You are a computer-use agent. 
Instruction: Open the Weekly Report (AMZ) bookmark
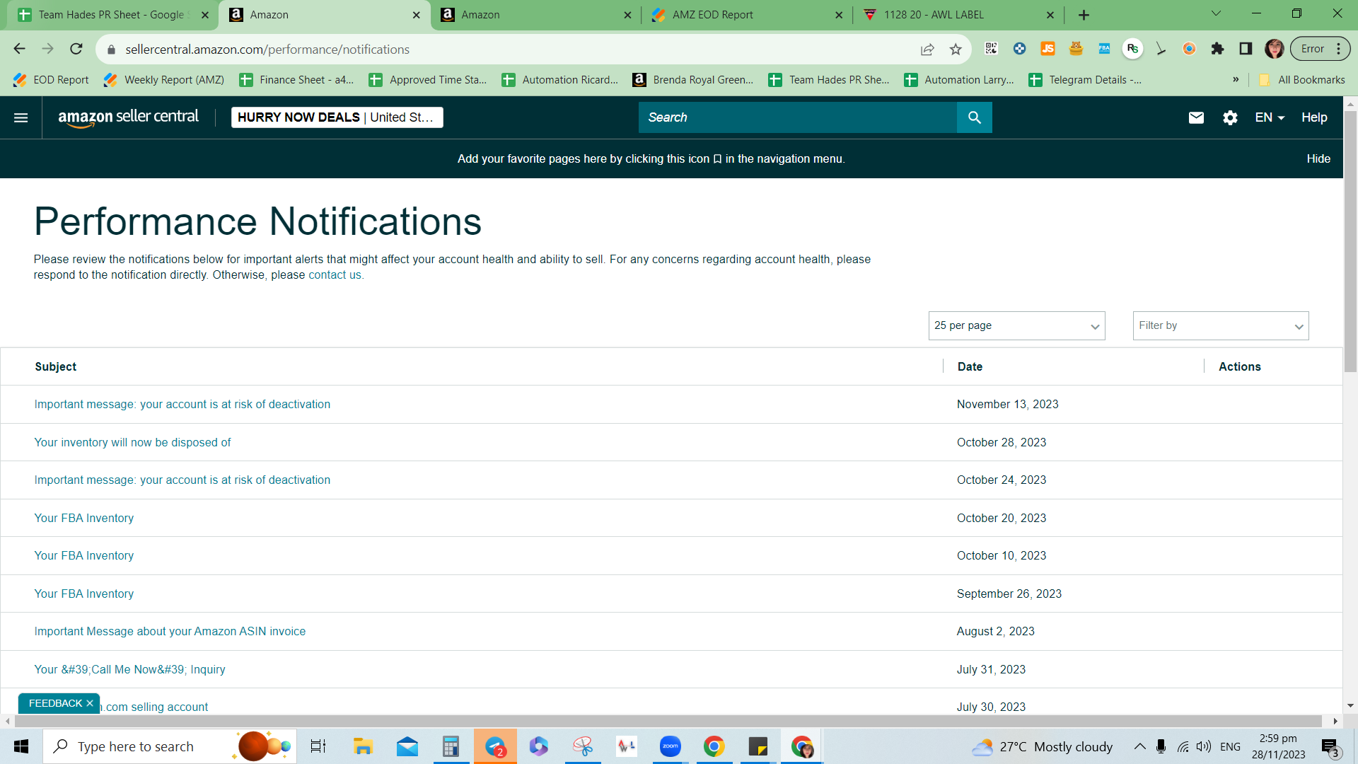coord(164,80)
